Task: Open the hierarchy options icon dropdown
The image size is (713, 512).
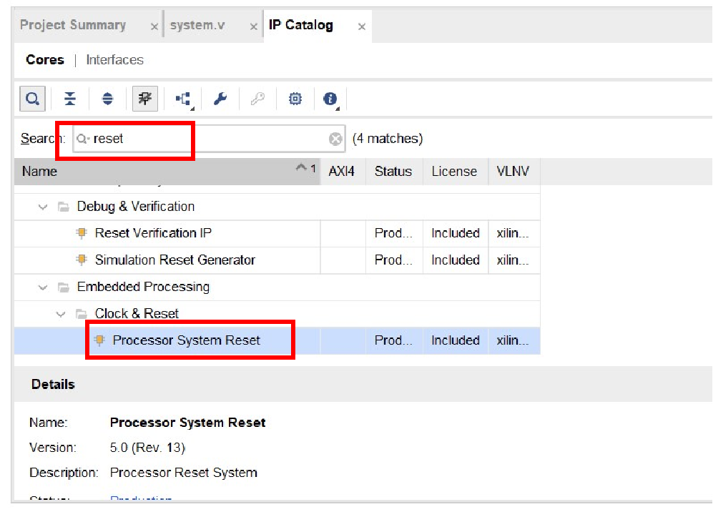Action: pos(184,99)
